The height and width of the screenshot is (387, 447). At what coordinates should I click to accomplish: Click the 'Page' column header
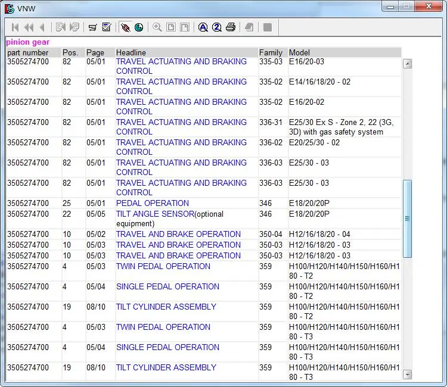pyautogui.click(x=95, y=52)
